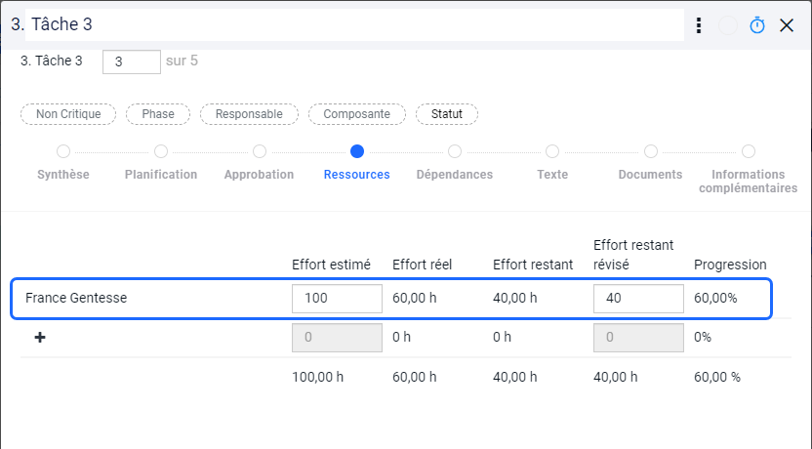Click the task number field showing 3
The image size is (812, 449).
(x=132, y=62)
